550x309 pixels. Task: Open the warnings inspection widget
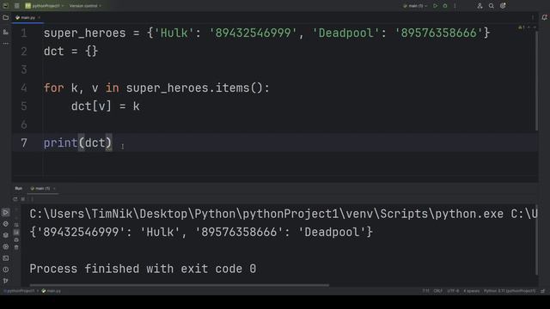point(522,27)
